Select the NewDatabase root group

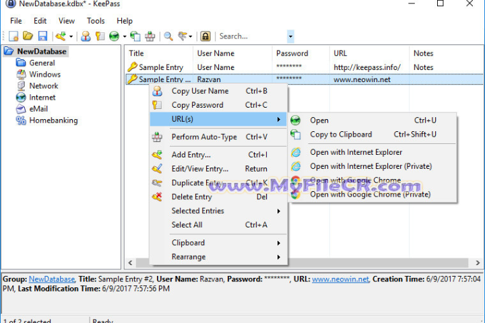42,51
